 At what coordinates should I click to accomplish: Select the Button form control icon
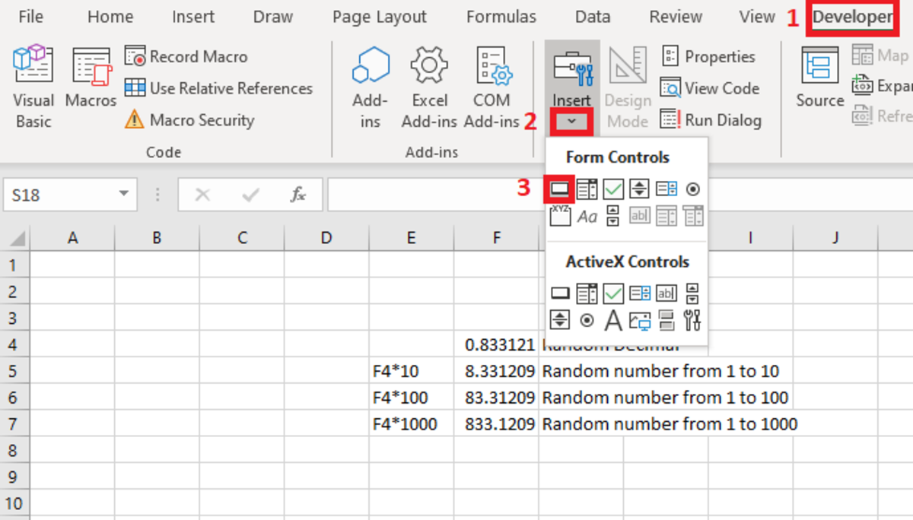click(559, 189)
